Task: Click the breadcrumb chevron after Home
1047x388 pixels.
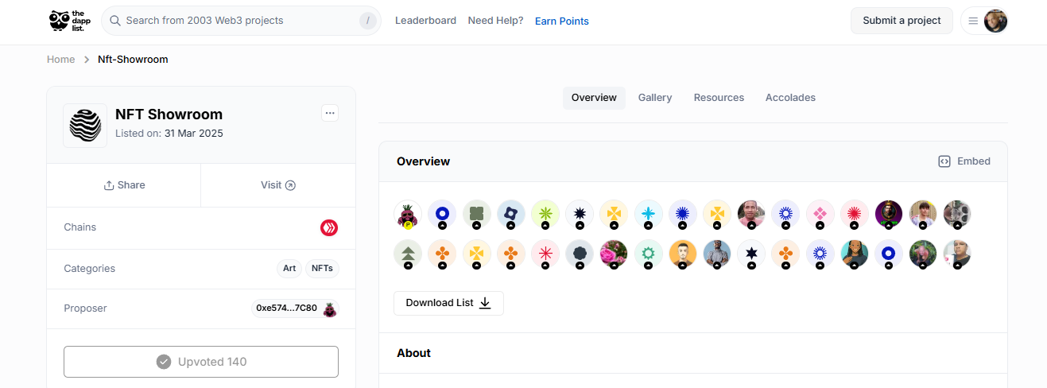Action: (87, 60)
